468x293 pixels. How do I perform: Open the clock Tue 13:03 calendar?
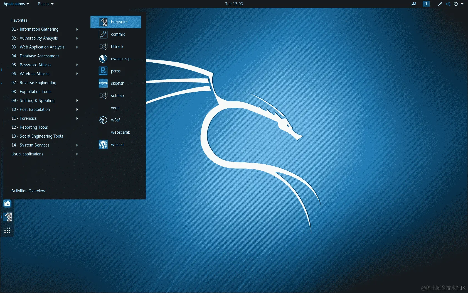coord(234,4)
